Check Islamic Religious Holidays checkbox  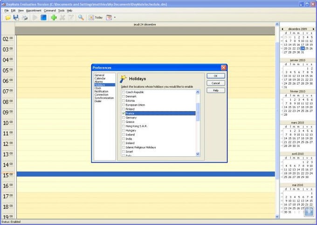(x=124, y=147)
